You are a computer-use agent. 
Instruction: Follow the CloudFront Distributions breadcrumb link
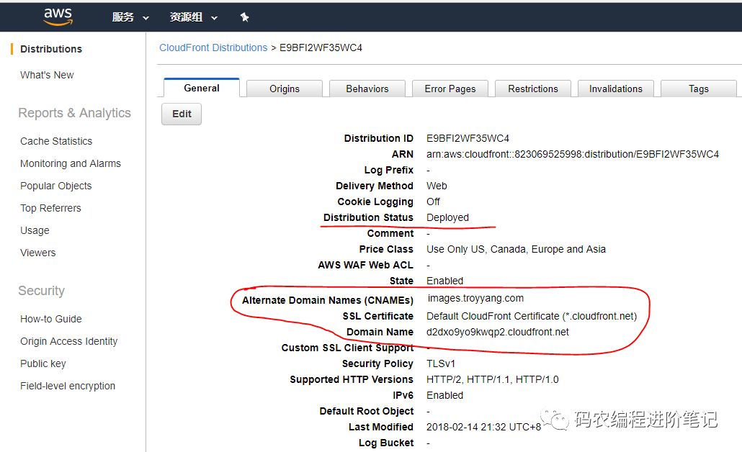pyautogui.click(x=213, y=48)
